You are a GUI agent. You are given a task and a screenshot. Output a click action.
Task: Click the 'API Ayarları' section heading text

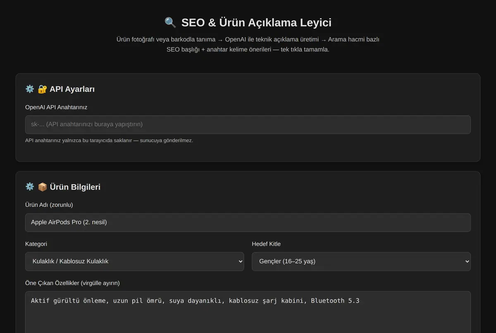(72, 89)
